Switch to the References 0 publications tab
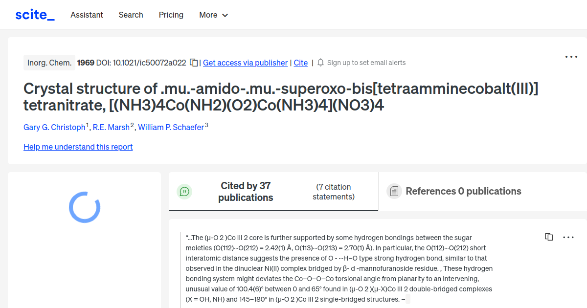This screenshot has height=308, width=587. (463, 191)
